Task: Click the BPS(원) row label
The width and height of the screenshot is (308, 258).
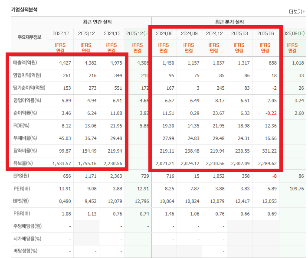Action: point(21,201)
